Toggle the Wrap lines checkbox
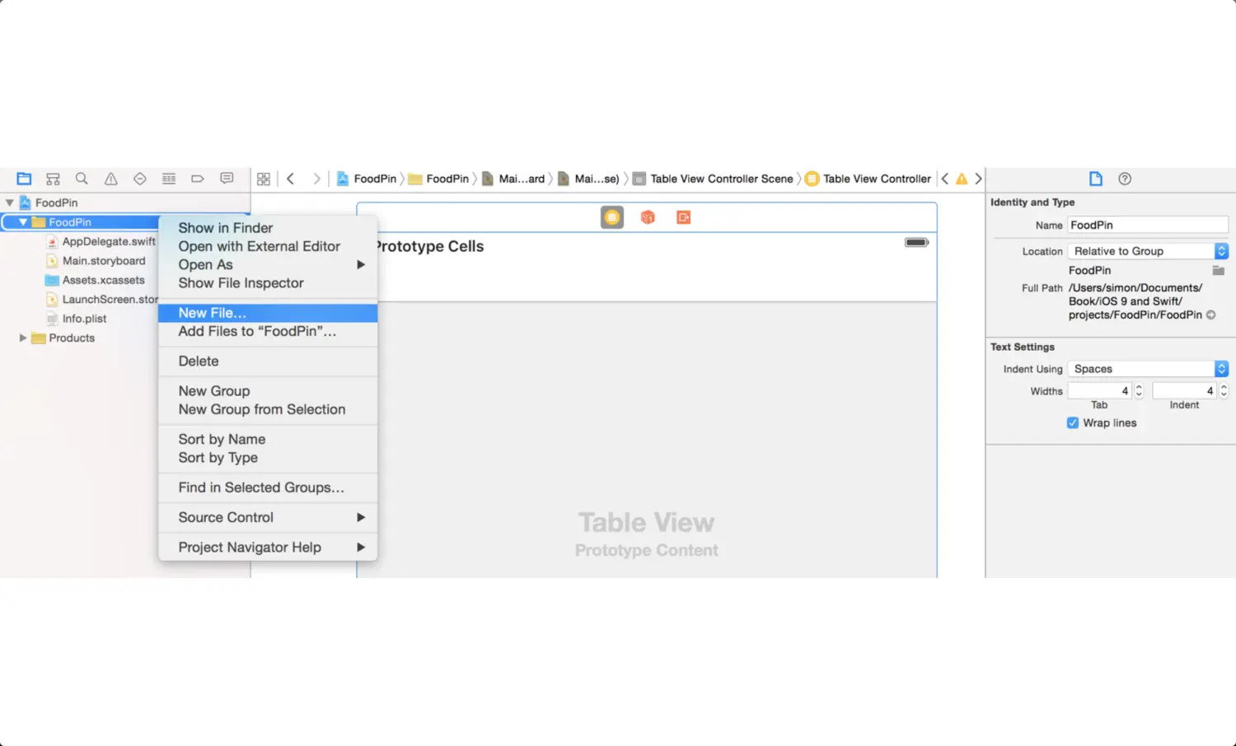The image size is (1236, 746). point(1073,422)
